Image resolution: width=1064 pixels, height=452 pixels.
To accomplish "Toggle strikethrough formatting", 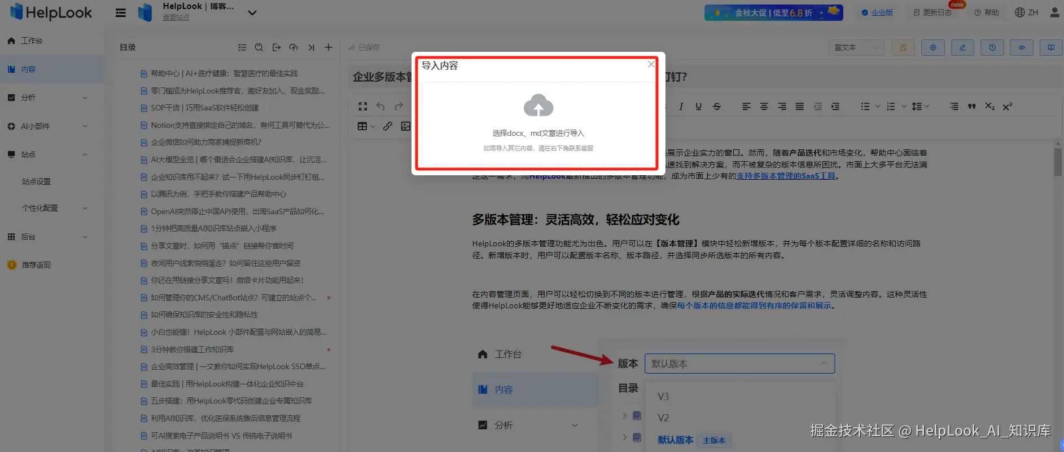I will coord(717,106).
